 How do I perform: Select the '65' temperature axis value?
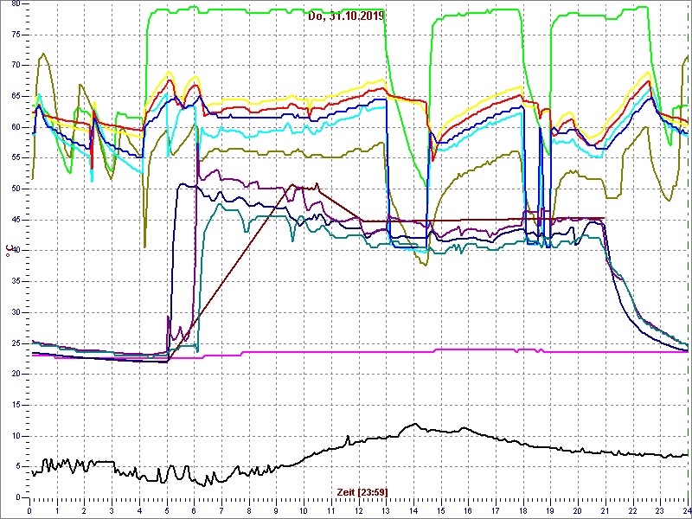(16, 96)
